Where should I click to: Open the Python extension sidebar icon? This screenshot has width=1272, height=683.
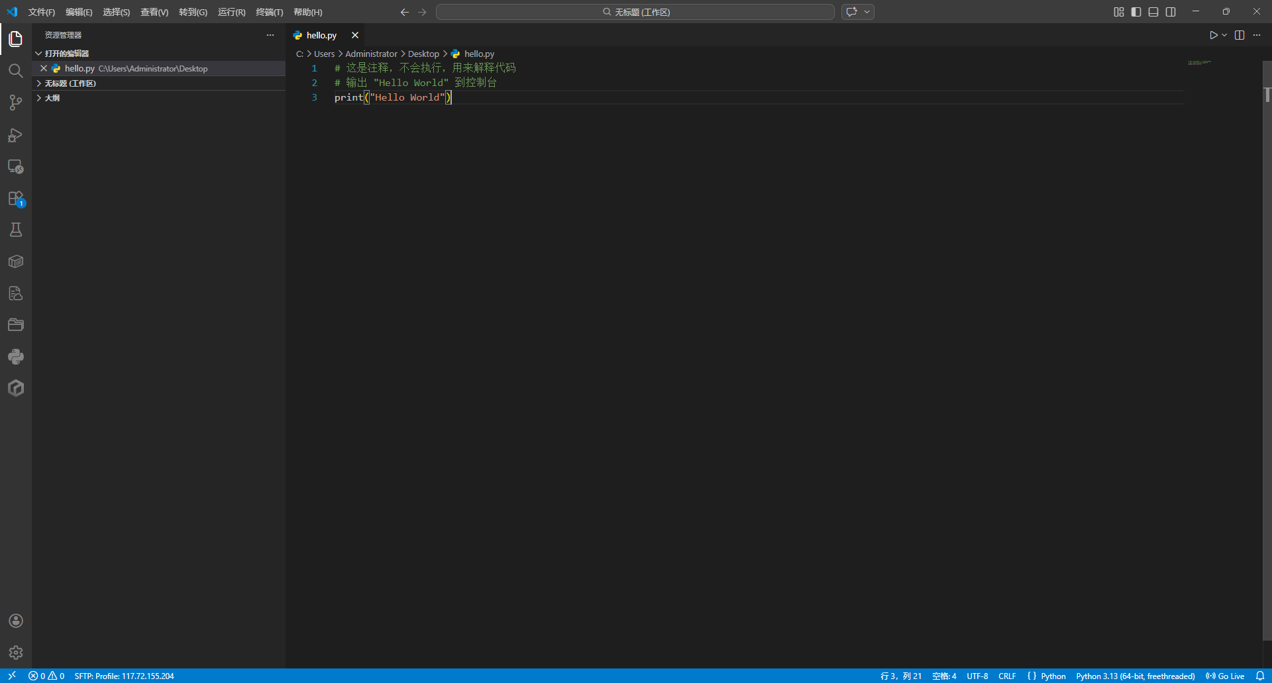tap(16, 357)
